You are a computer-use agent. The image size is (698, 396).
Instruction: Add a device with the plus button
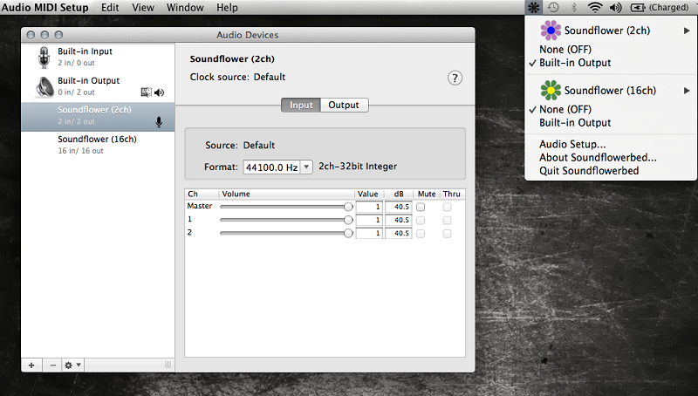pos(31,365)
